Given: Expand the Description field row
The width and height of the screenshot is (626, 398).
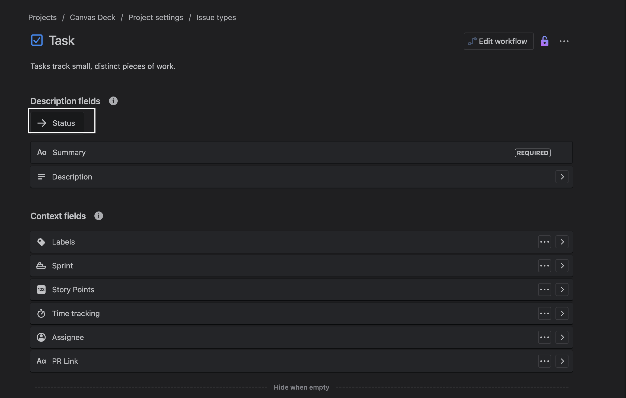Looking at the screenshot, I should 562,177.
